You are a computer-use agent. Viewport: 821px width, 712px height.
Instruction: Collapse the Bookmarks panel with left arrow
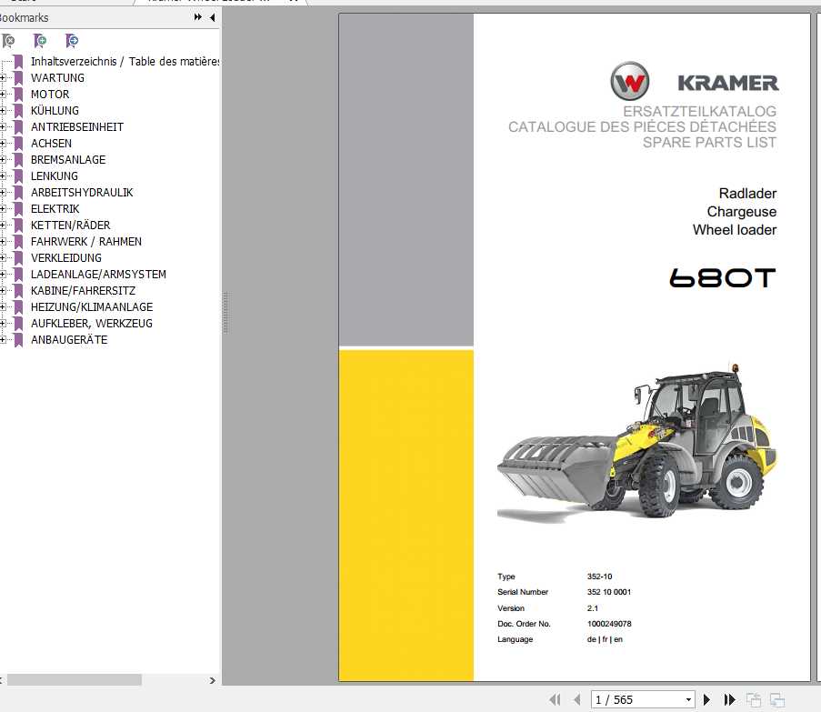pos(212,17)
